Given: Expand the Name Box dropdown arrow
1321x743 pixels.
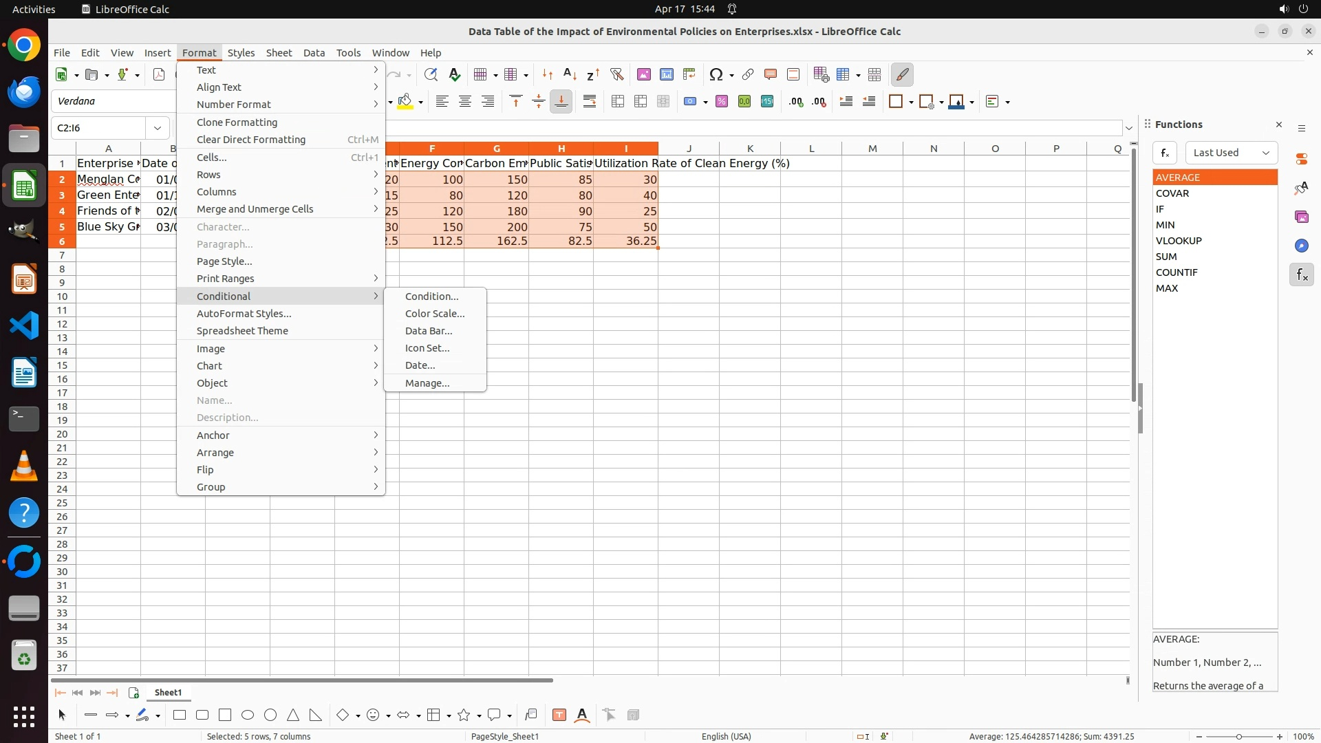Looking at the screenshot, I should coord(158,128).
